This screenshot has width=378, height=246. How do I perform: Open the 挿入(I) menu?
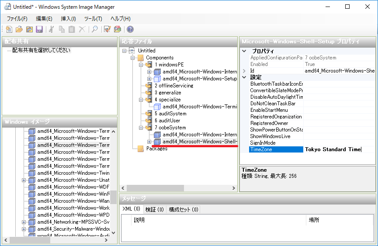68,19
